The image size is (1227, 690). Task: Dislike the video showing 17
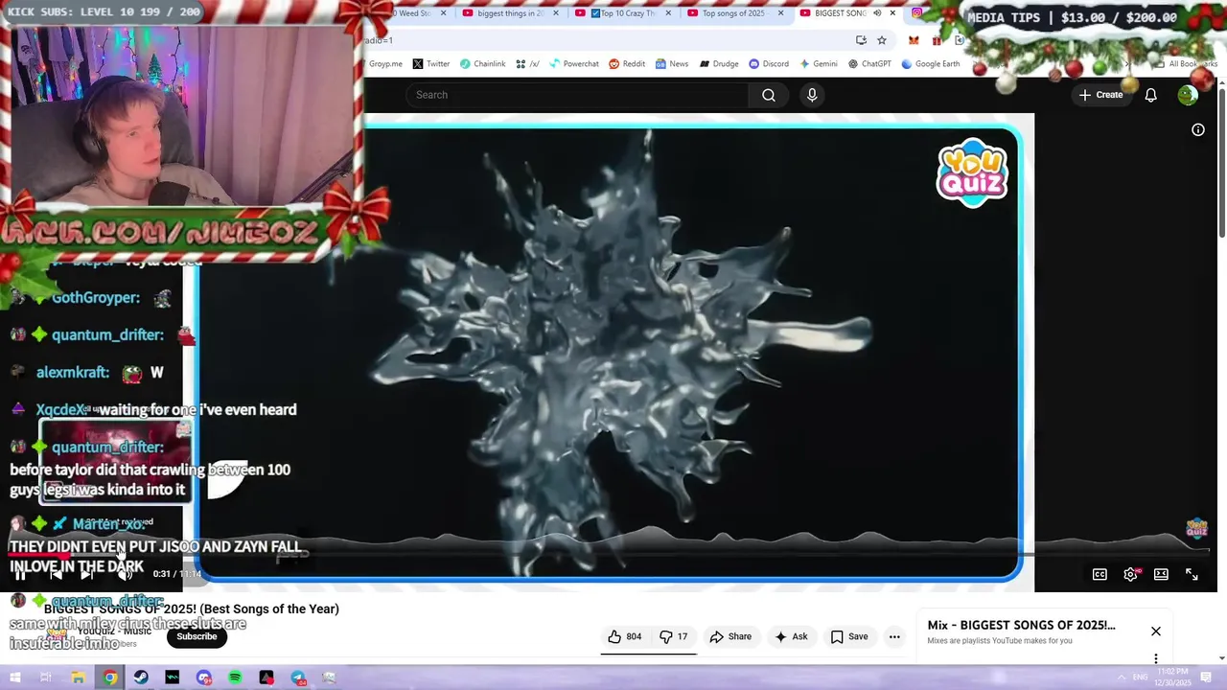coord(674,636)
